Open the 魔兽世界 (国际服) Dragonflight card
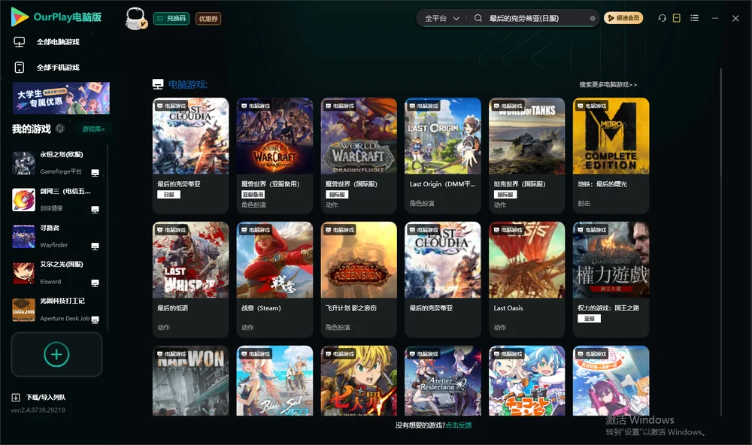This screenshot has height=445, width=752. [x=359, y=156]
